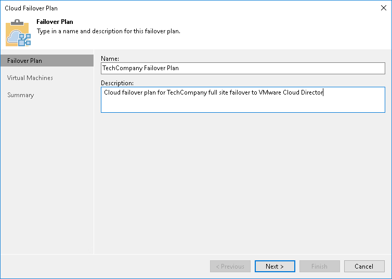
Task: Click the "Failover Plan" bold heading
Action: click(x=55, y=22)
